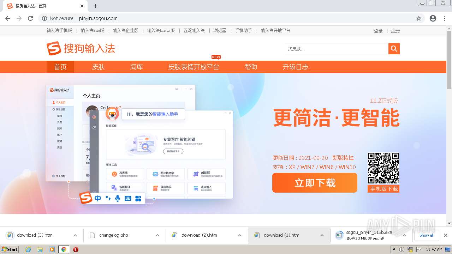Click the Chrome taskbar icon
Image resolution: width=452 pixels, height=254 pixels.
click(64, 249)
